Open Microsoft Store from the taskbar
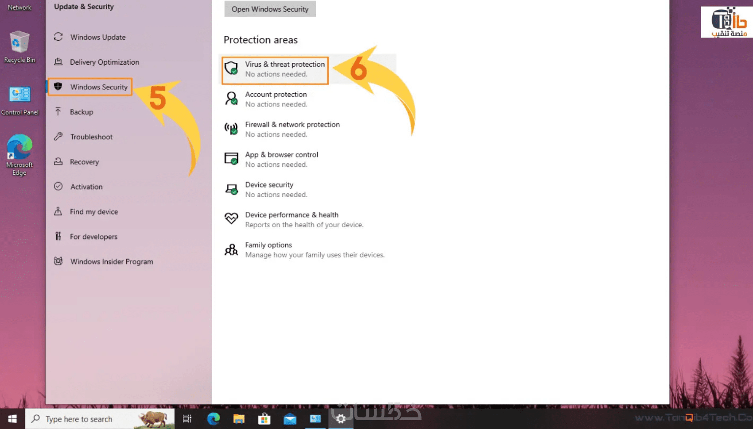The image size is (753, 429). click(x=264, y=418)
